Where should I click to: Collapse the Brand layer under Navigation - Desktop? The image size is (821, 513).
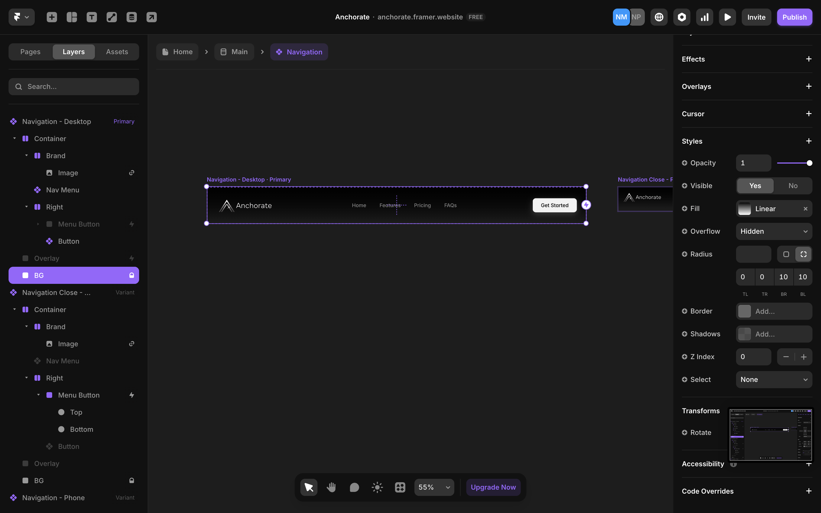[x=27, y=155]
